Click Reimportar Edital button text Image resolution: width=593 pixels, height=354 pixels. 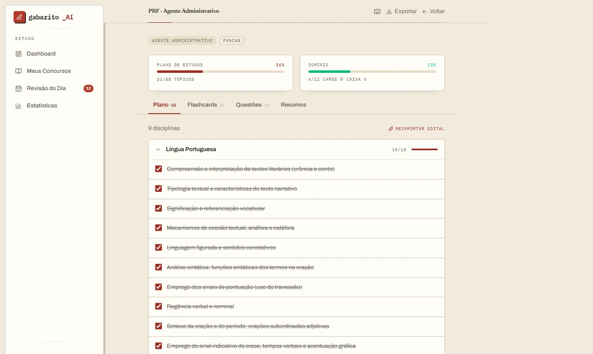(x=420, y=129)
